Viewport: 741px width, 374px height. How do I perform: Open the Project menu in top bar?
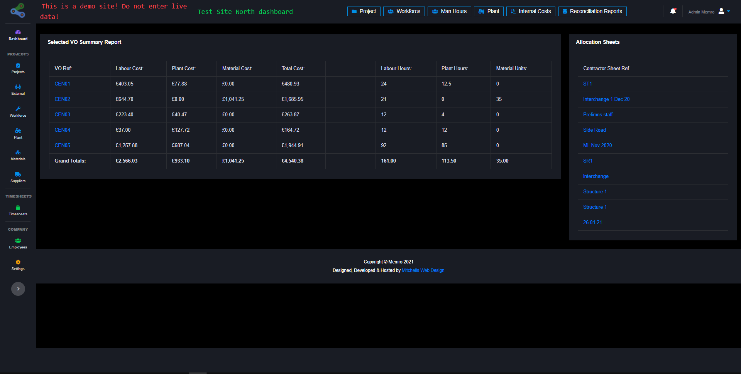(364, 12)
